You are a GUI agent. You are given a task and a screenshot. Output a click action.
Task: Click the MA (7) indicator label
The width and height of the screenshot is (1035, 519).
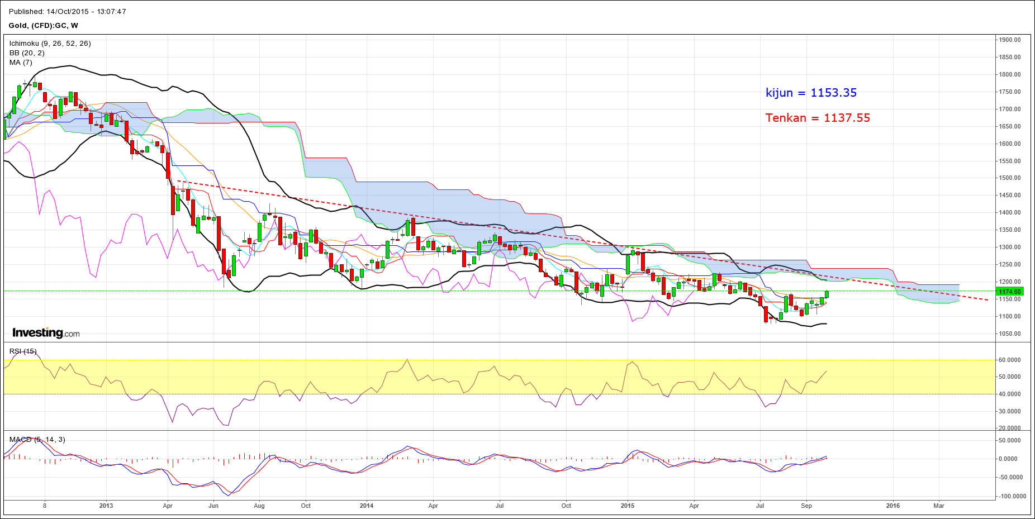tap(21, 62)
